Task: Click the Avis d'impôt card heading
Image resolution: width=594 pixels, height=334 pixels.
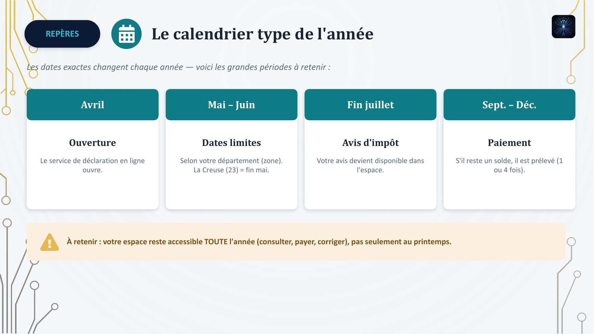Action: [x=370, y=143]
